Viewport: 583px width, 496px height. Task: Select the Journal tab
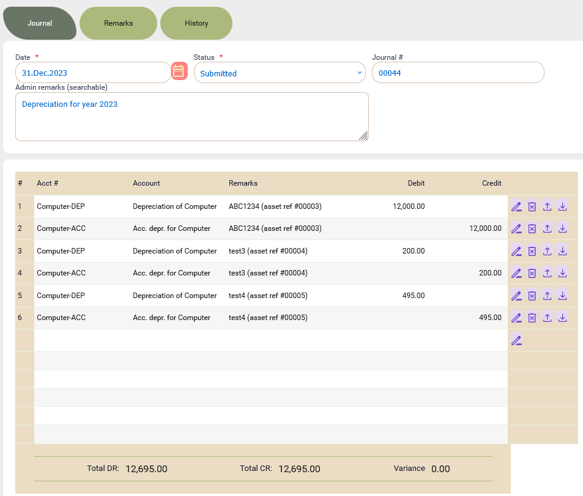coord(40,23)
